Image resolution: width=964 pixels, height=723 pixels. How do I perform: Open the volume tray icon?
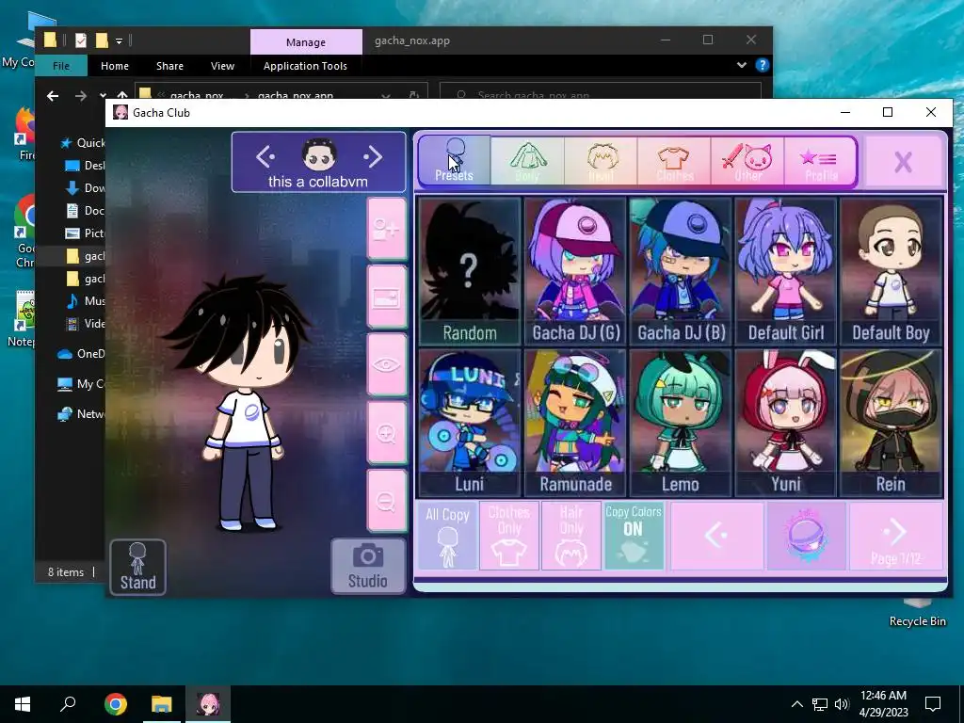[x=842, y=704]
